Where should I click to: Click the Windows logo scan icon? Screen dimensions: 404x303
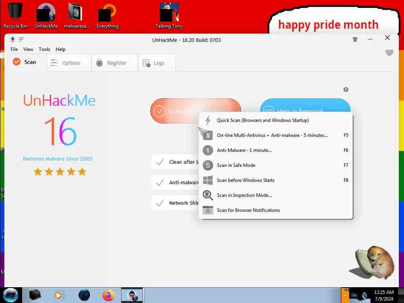pyautogui.click(x=208, y=180)
